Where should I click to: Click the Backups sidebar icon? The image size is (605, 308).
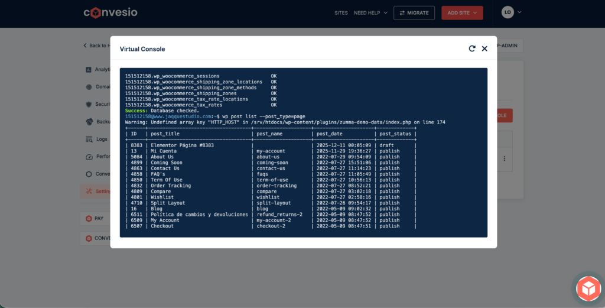point(89,122)
